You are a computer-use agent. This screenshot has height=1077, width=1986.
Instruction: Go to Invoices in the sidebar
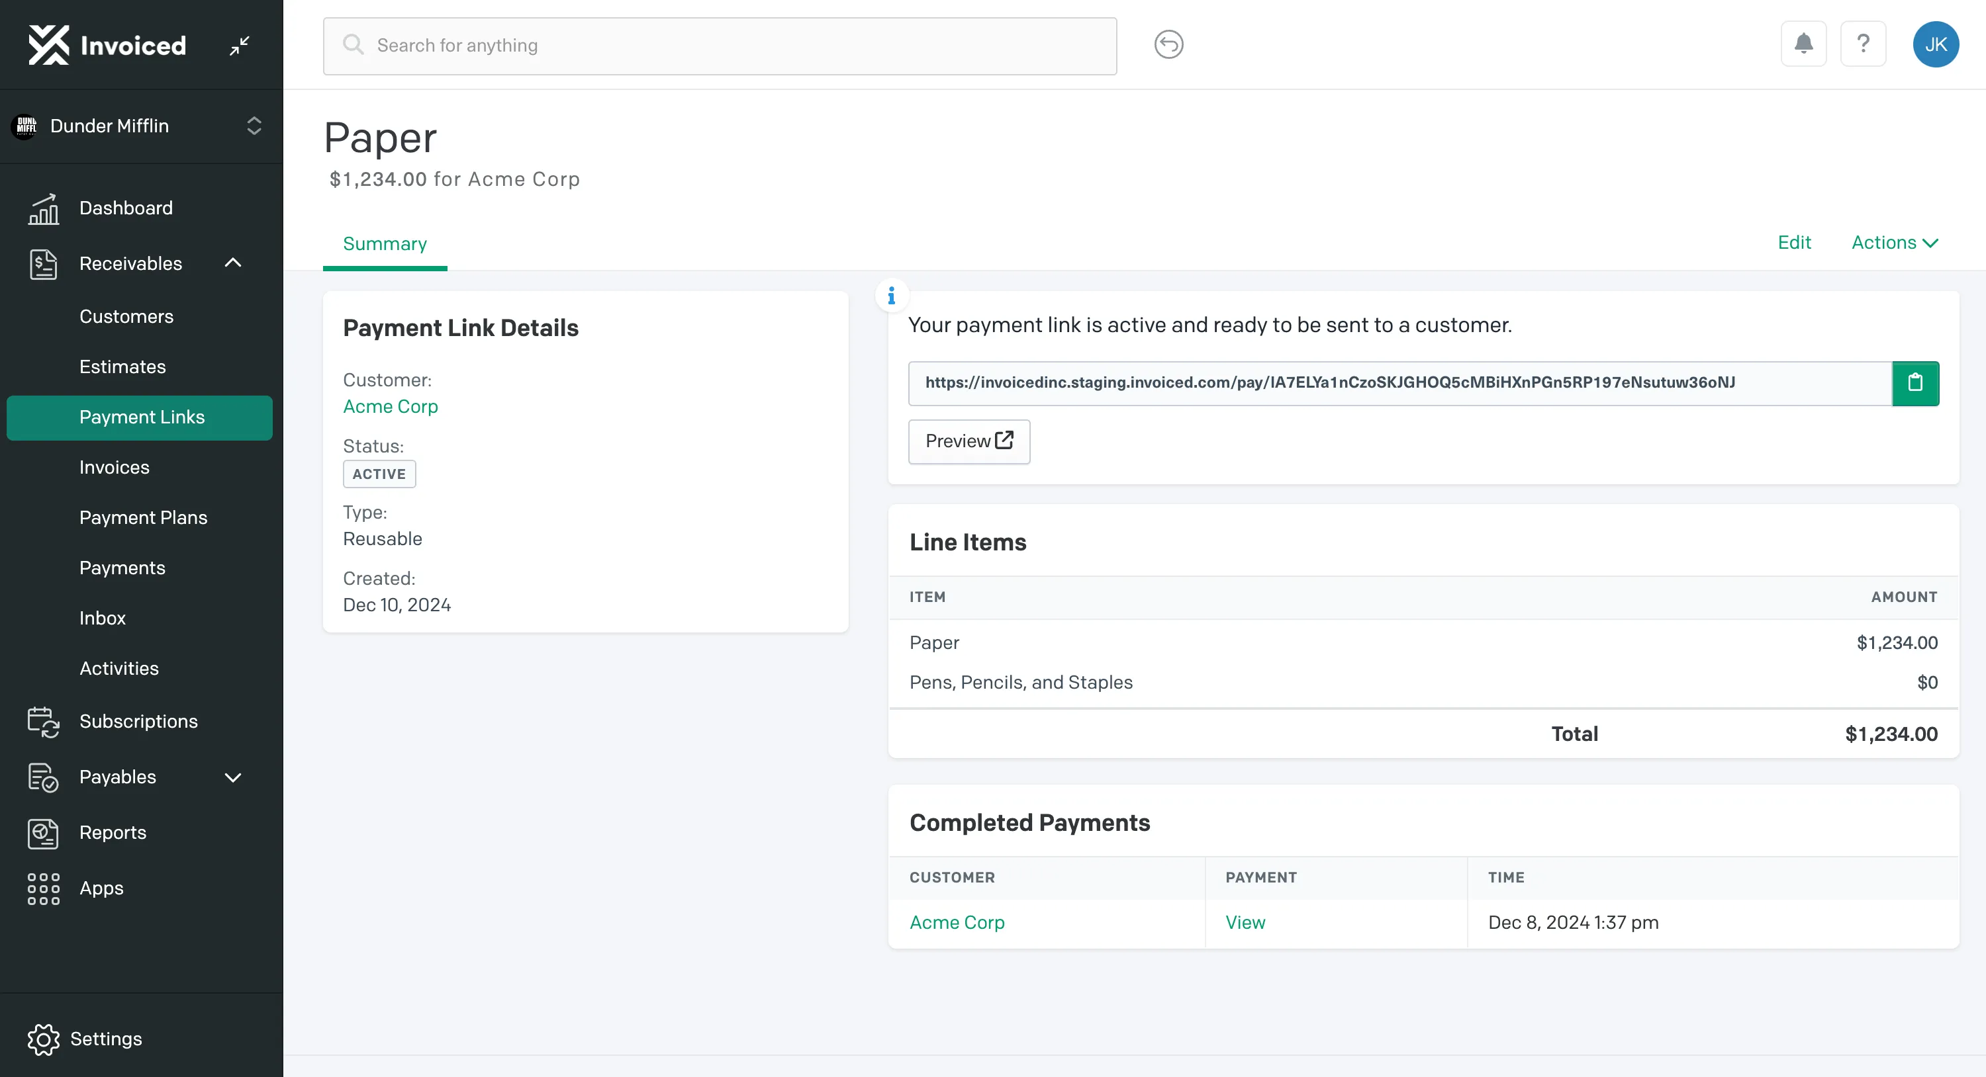[114, 467]
